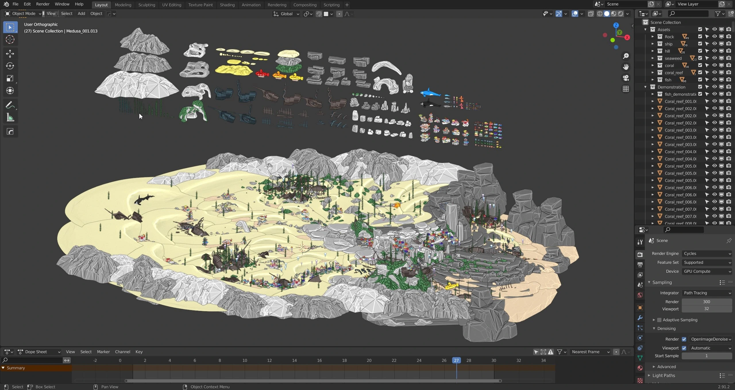Uncheck Render denoising checkbox

(684, 339)
